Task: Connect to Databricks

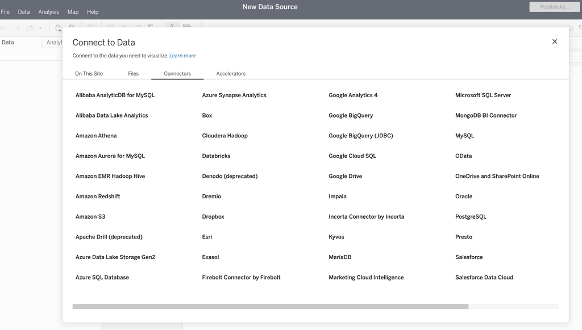Action: coord(217,156)
